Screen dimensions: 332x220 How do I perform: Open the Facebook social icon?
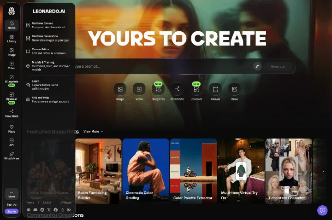pyautogui.click(x=56, y=210)
